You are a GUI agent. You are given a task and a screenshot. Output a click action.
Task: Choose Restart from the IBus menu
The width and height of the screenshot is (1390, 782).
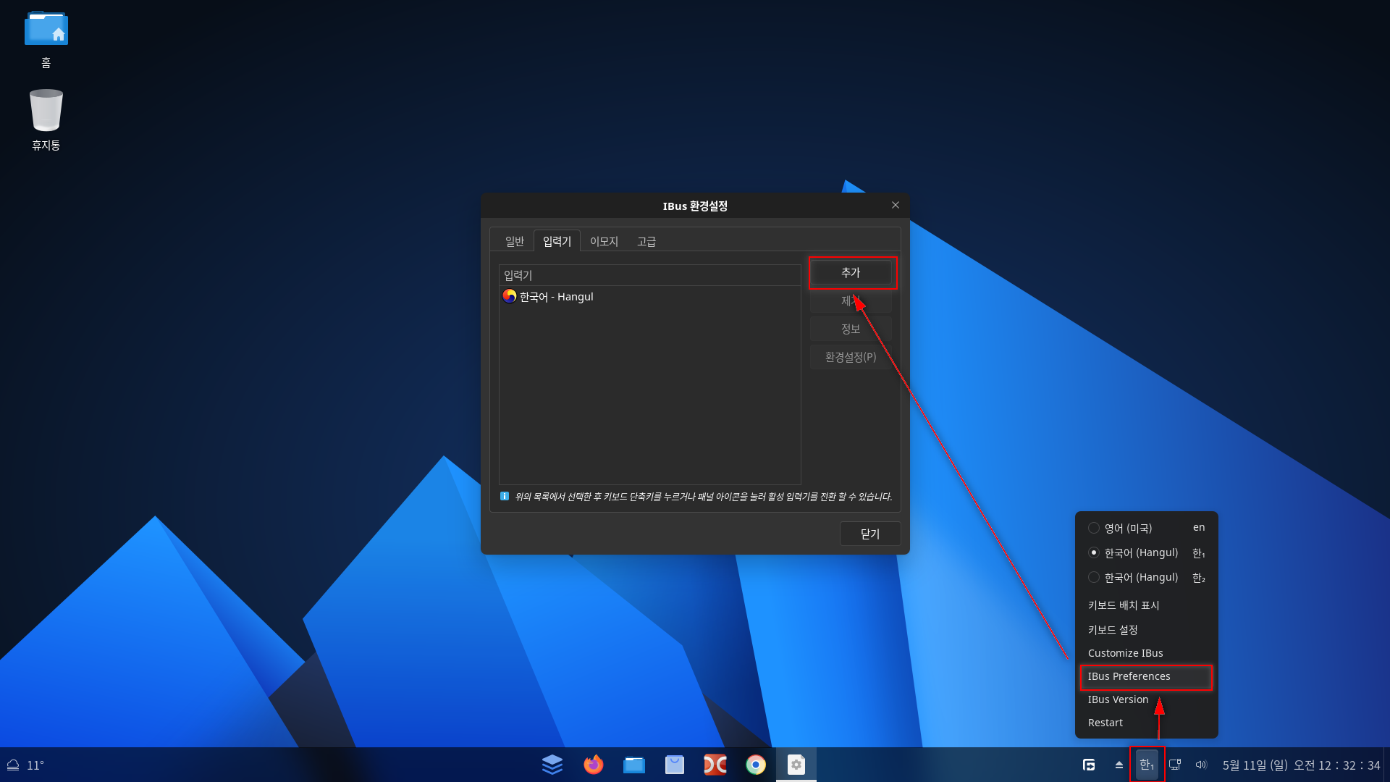1105,723
